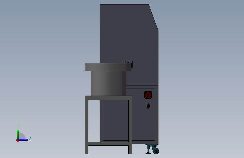Click the red X axis origin dot of the triad
Image resolution: width=244 pixels, height=158 pixels.
pyautogui.click(x=17, y=141)
